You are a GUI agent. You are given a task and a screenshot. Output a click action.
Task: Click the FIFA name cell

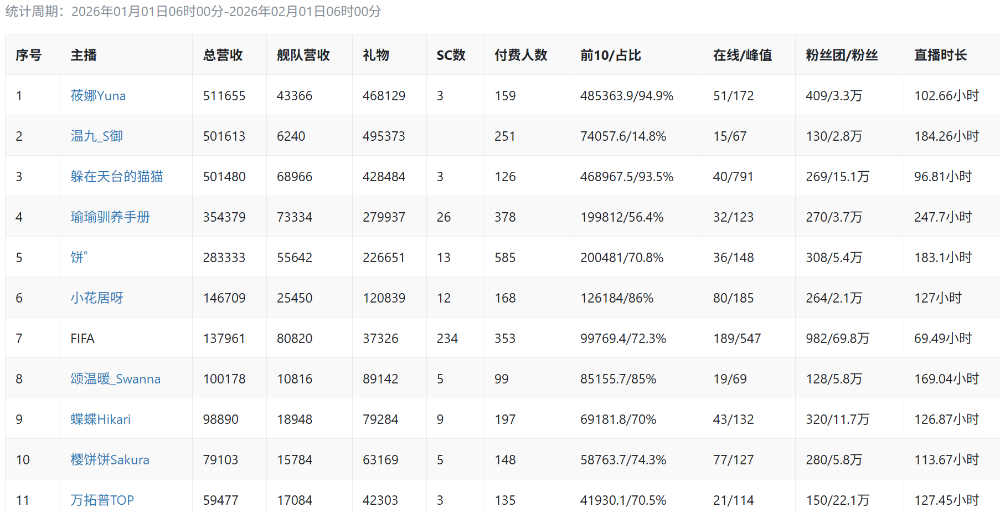(x=83, y=339)
